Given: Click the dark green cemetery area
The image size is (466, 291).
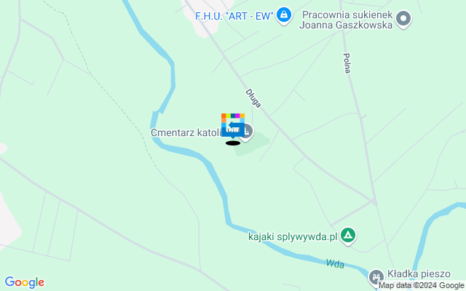Looking at the screenshot, I should coord(253,145).
